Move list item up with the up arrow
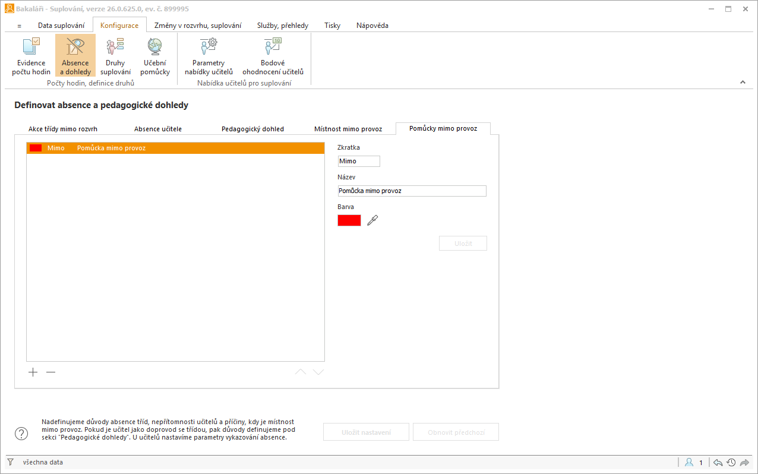Viewport: 758px width, 474px height. pos(301,372)
